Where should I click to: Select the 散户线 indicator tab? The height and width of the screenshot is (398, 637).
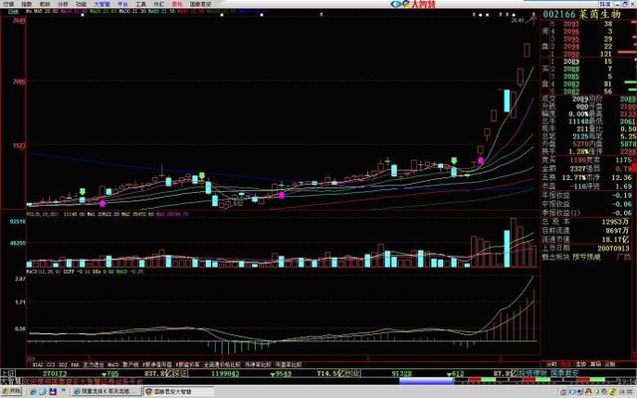[x=130, y=365]
